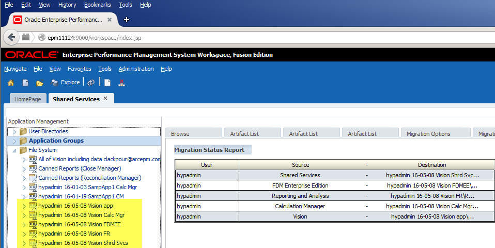Expand Canned Reports (Reconciliation Manager) node
Screen dimensions: 495x248
click(x=24, y=178)
